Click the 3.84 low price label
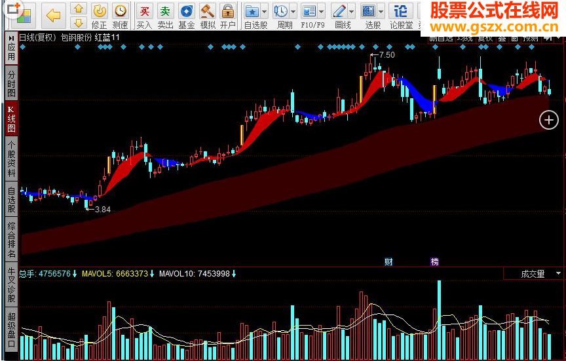 102,210
